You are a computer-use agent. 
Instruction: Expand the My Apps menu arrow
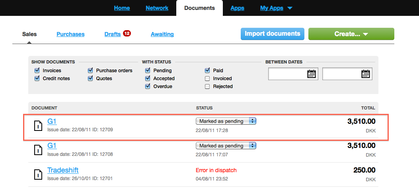click(x=290, y=8)
